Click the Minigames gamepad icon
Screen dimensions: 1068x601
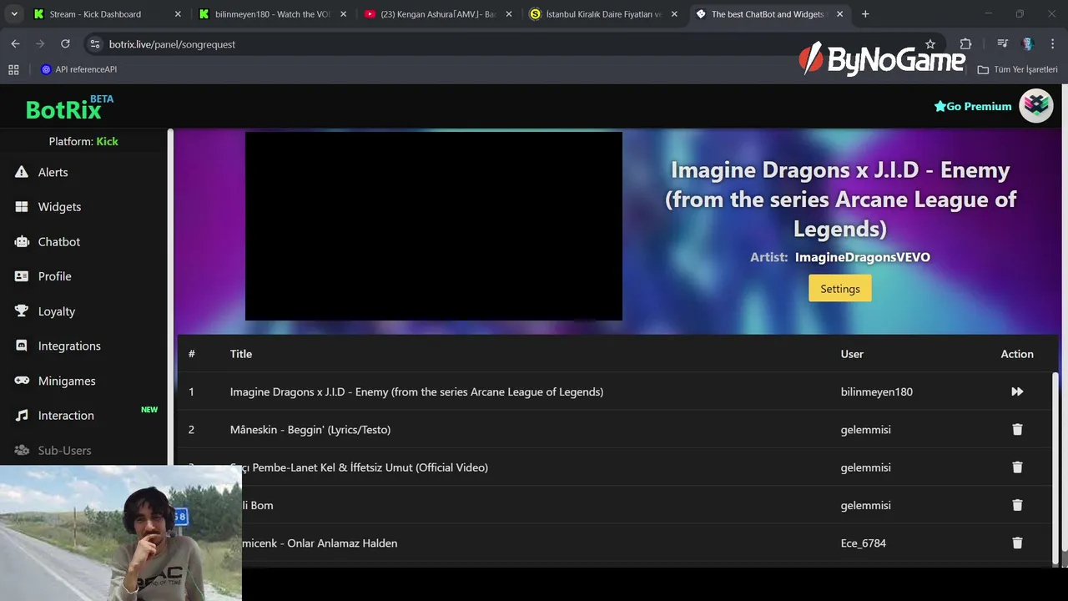coord(22,381)
